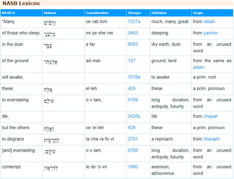The image size is (234, 179).
Task: Open Strong's 1860 link for contempt
Action: point(133,167)
